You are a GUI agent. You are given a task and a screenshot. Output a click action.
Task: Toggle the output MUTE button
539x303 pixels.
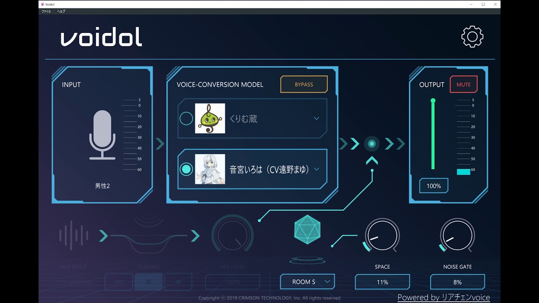(x=464, y=84)
